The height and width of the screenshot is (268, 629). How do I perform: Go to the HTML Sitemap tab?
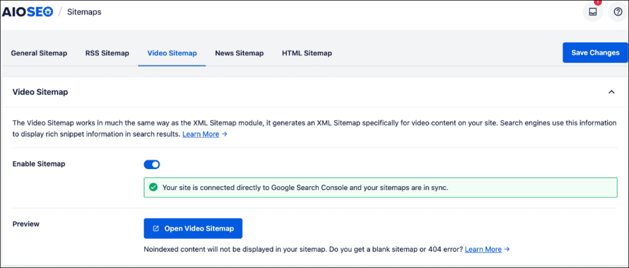click(307, 53)
